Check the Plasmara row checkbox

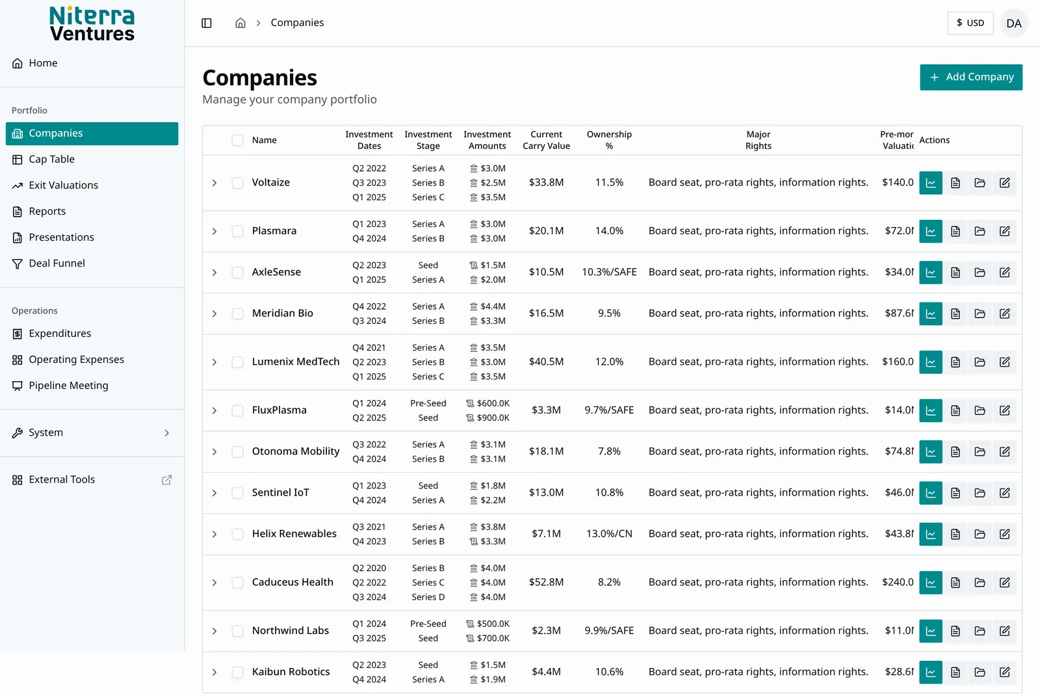pyautogui.click(x=238, y=231)
